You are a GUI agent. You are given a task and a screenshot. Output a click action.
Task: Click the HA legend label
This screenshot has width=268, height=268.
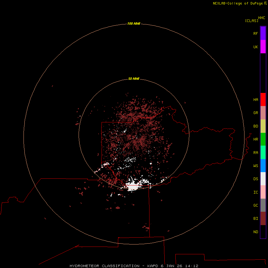coord(255,100)
